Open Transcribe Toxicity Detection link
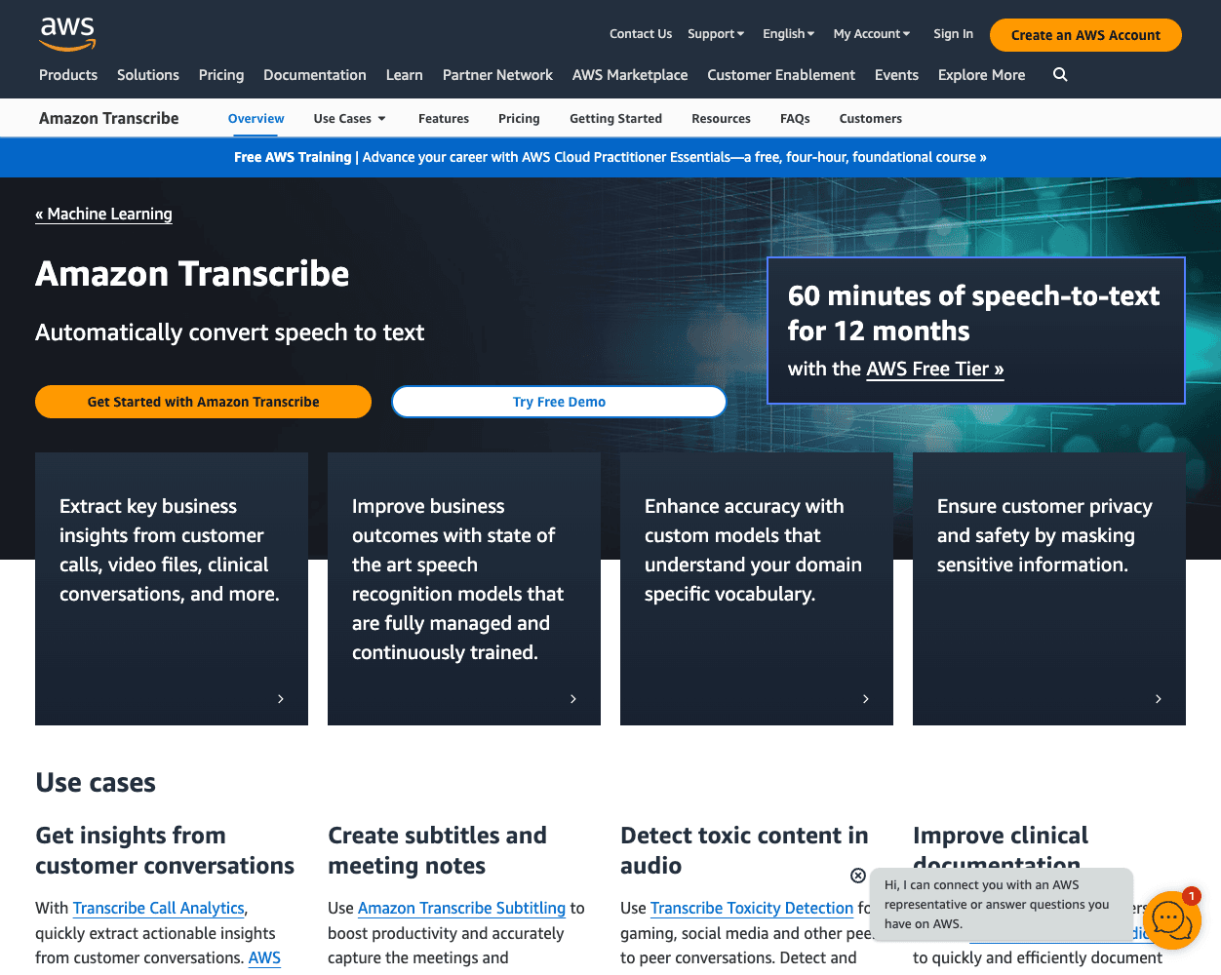The image size is (1221, 975). point(752,908)
